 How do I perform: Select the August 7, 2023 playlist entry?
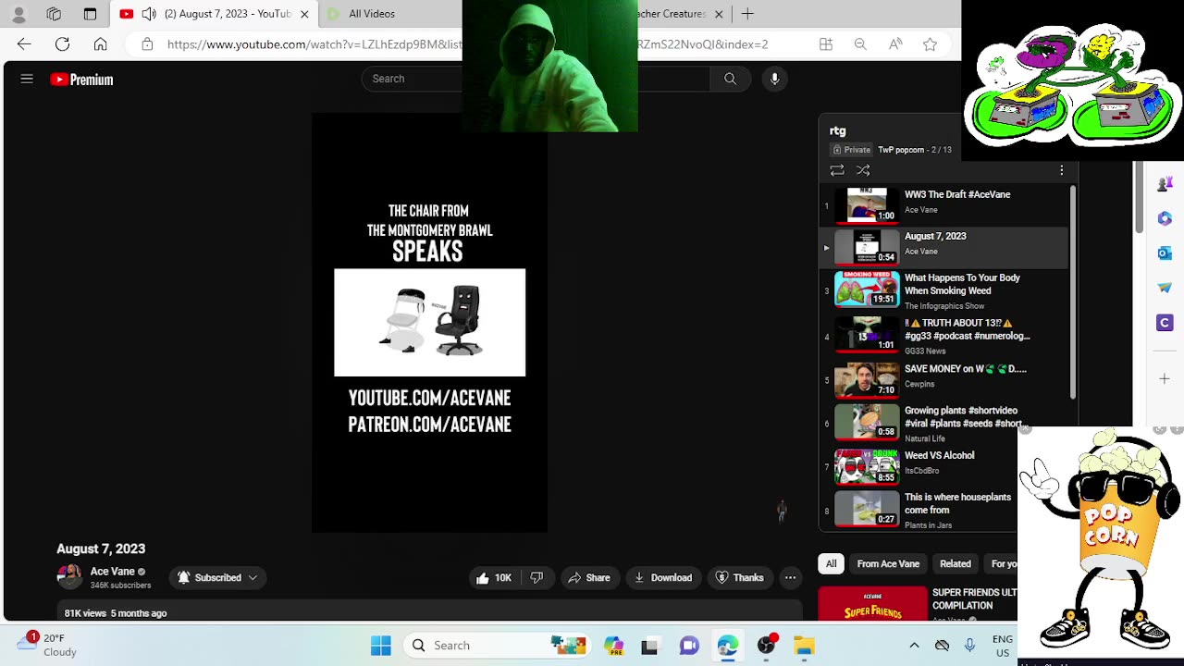pos(943,246)
